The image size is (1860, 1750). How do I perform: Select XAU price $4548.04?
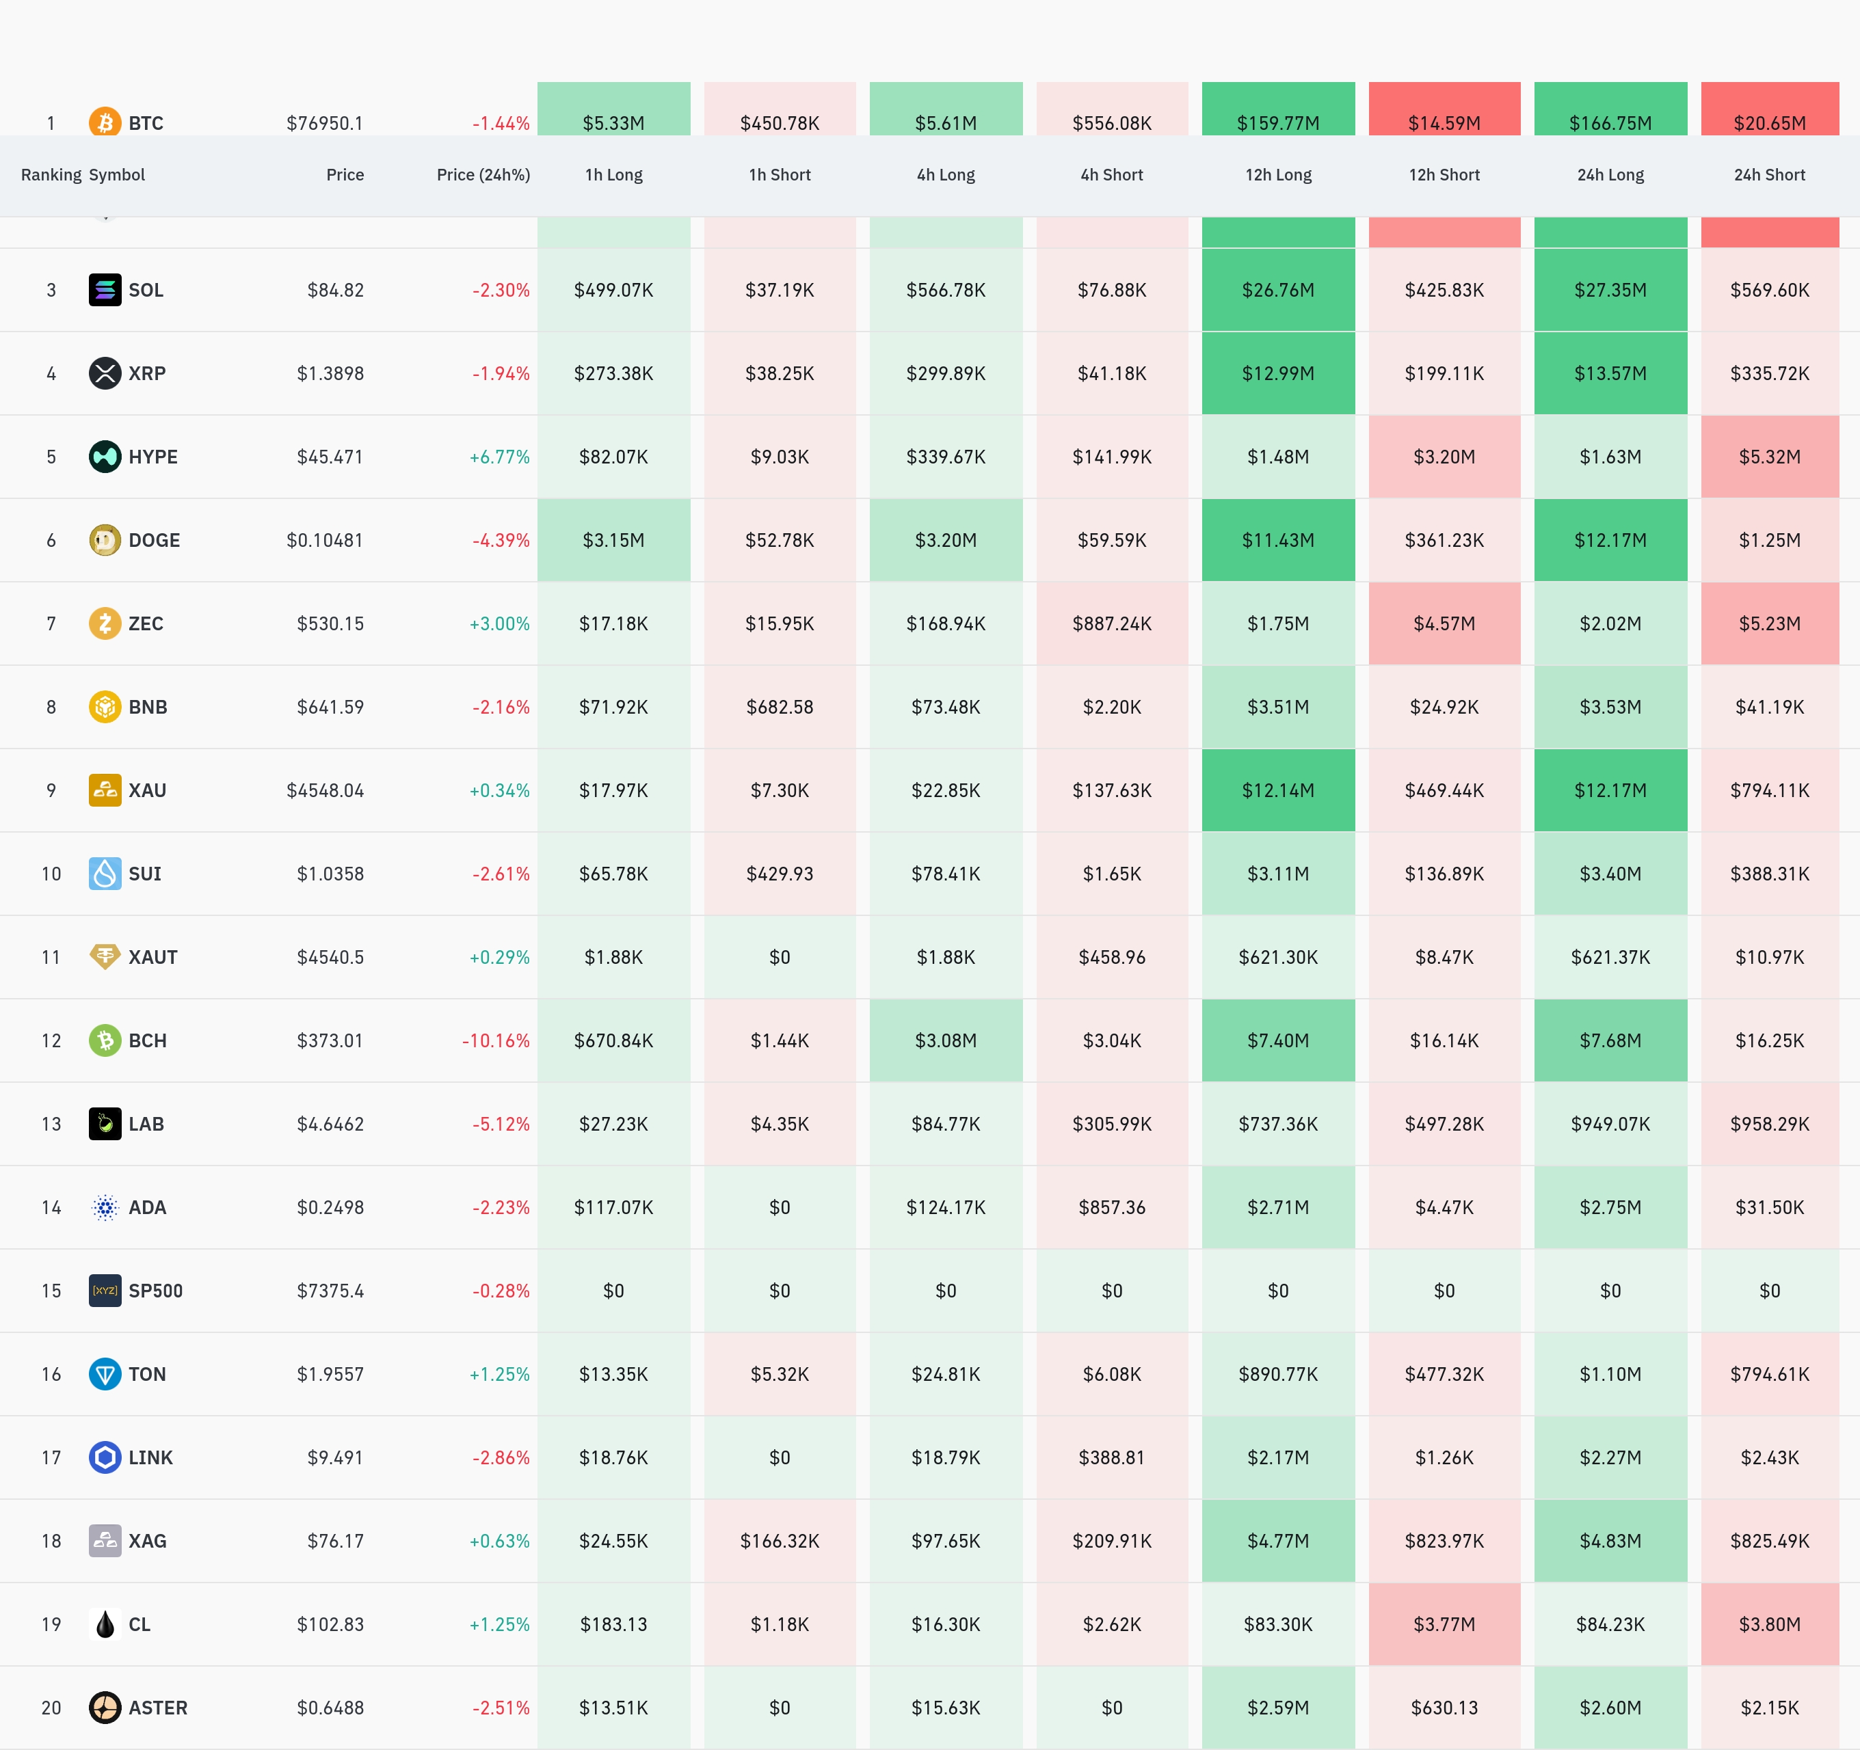click(x=325, y=790)
